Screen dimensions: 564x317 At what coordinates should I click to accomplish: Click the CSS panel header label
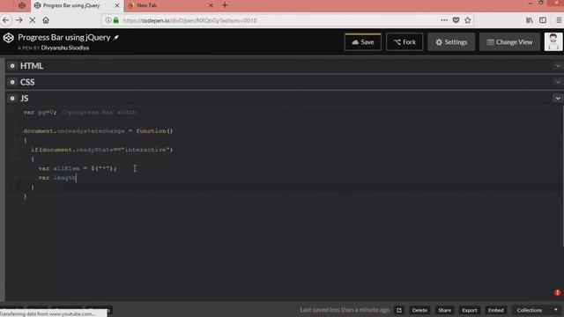[x=27, y=82]
